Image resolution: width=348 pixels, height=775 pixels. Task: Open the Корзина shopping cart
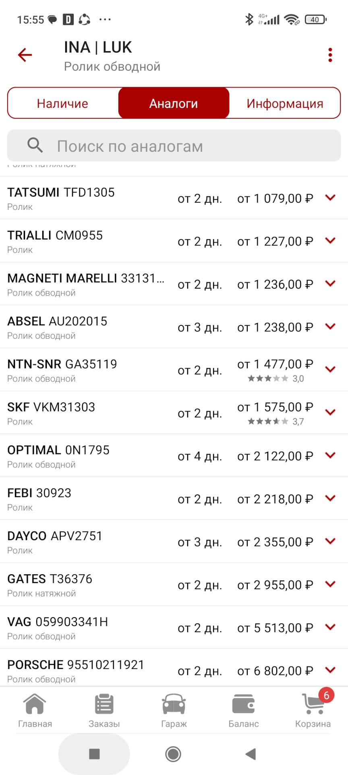(313, 711)
